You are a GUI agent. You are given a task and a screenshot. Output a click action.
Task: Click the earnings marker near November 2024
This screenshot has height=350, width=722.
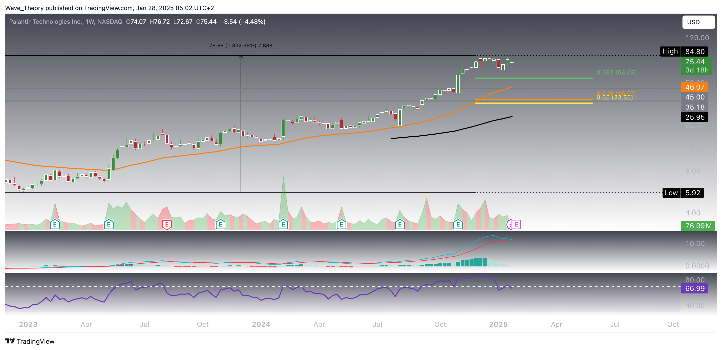458,224
